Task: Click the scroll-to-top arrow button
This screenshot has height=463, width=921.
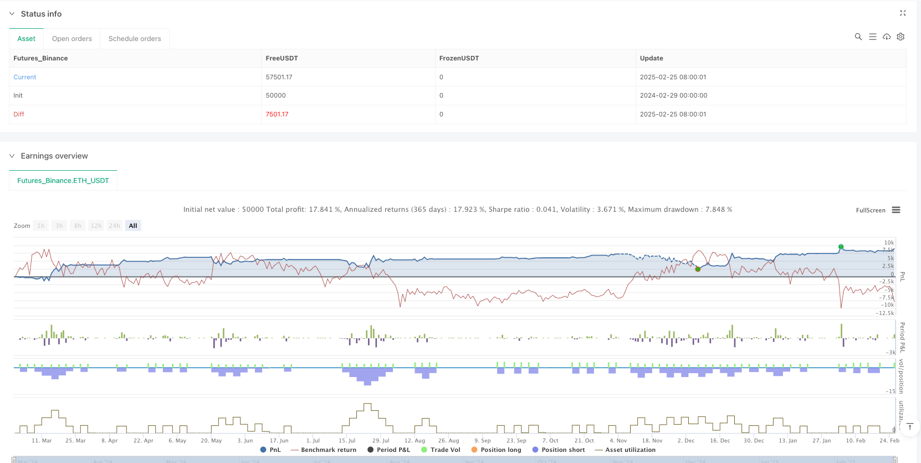Action: click(909, 426)
